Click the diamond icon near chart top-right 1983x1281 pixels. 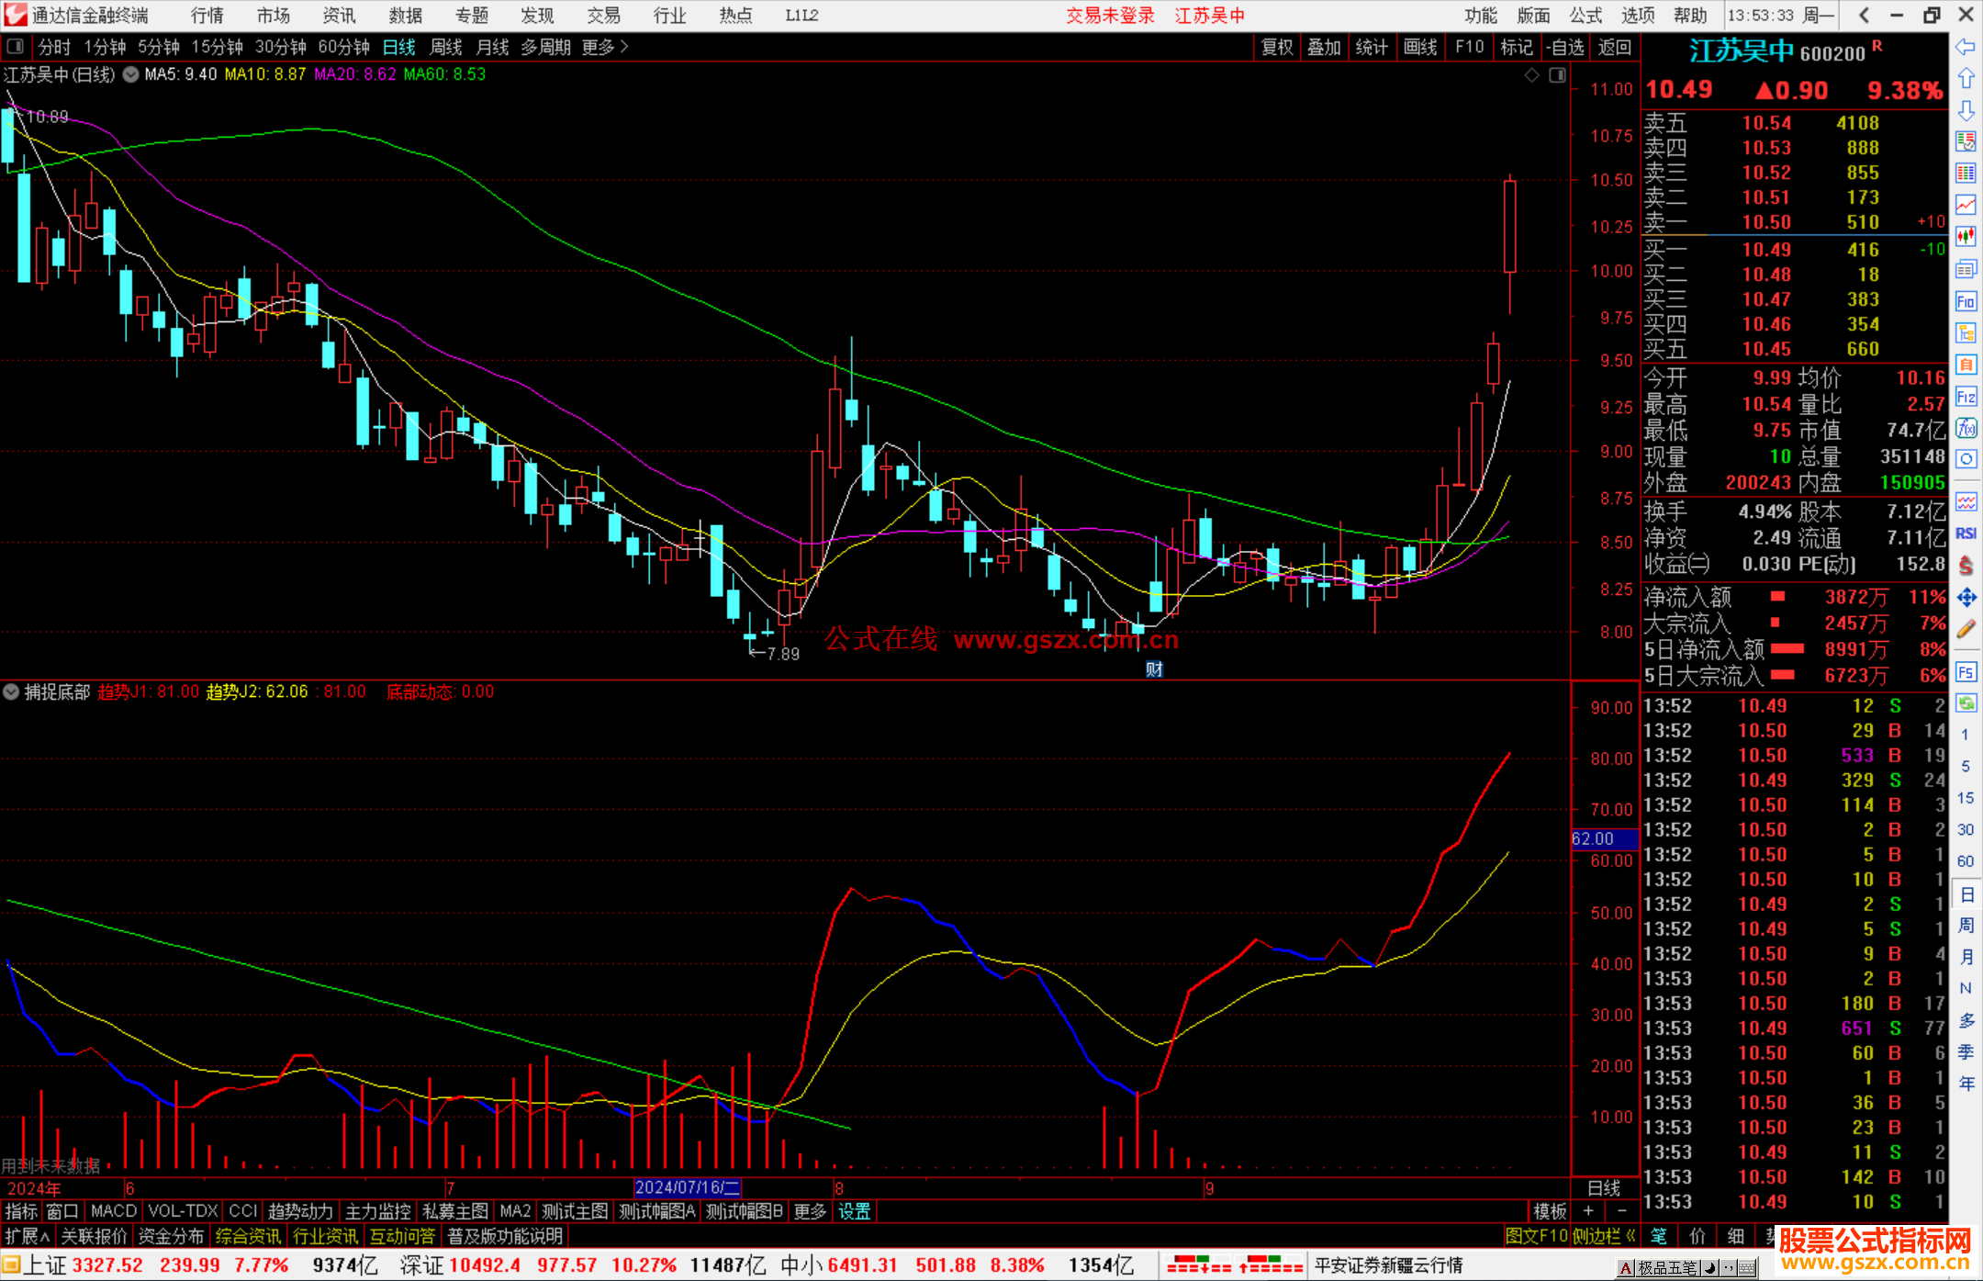[1531, 75]
